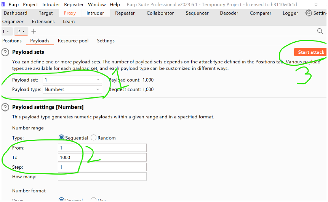The height and width of the screenshot is (202, 328).
Task: Switch to the Organizer tab
Action: pyautogui.click(x=13, y=22)
